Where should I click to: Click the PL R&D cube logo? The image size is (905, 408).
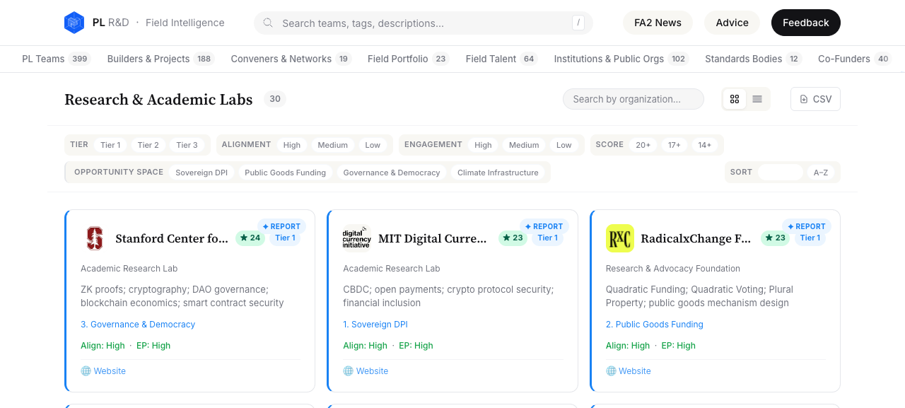click(74, 23)
